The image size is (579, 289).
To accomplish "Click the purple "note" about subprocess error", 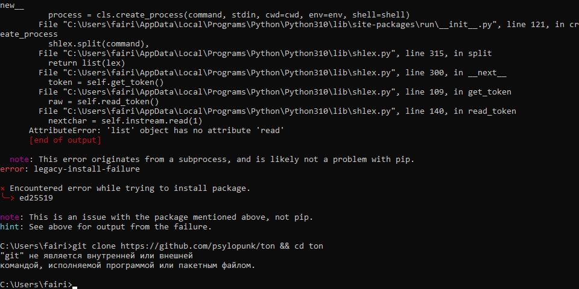I will 19,160.
